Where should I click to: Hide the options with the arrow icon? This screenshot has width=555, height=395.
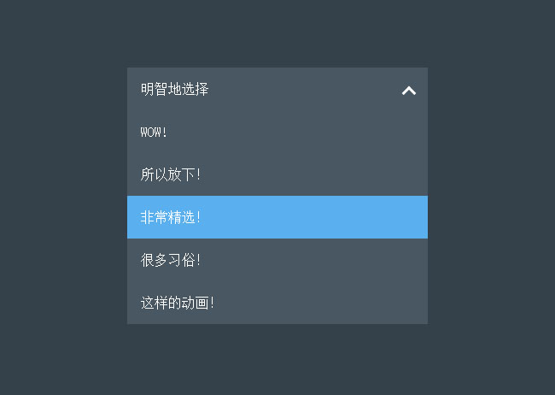(409, 90)
